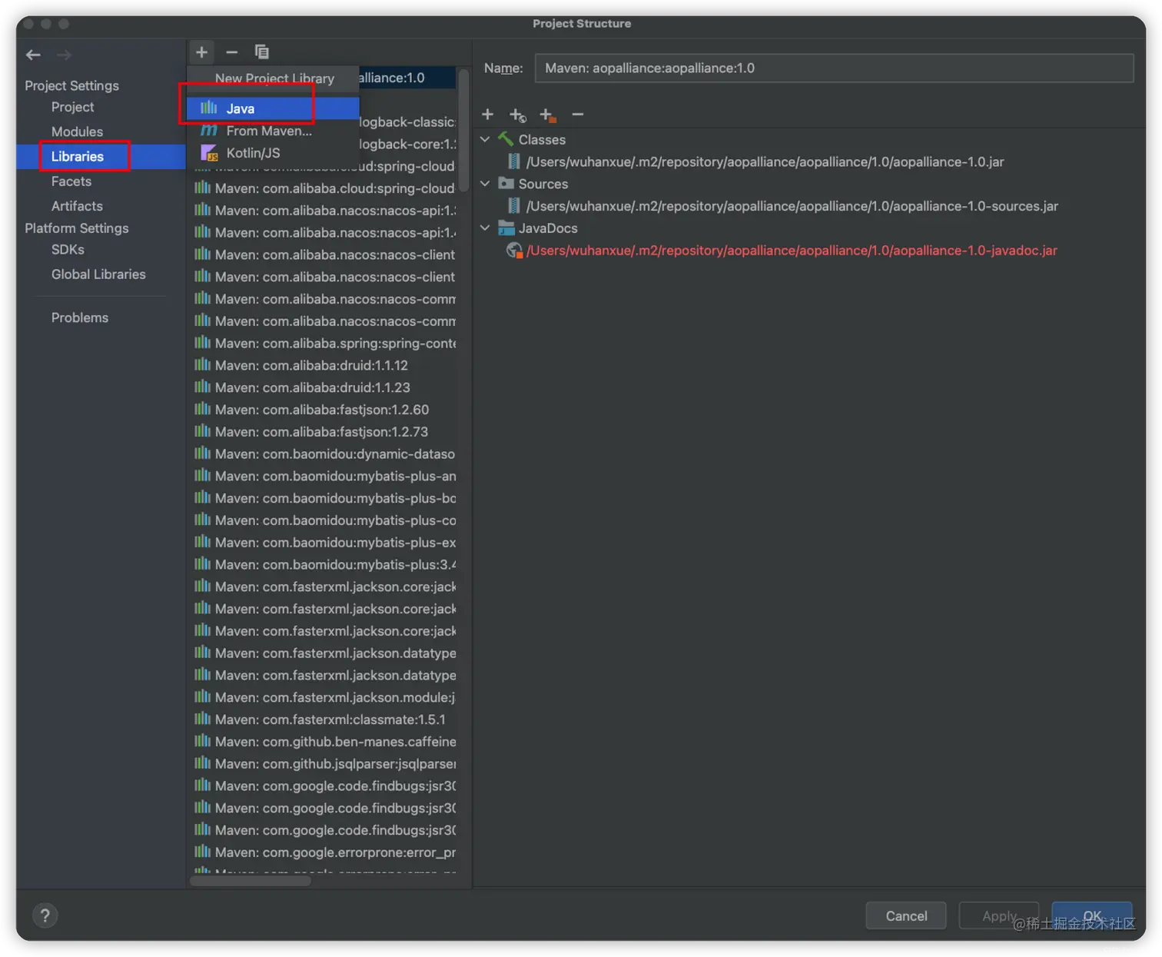1162x957 pixels.
Task: Click the Cancel button
Action: (906, 915)
